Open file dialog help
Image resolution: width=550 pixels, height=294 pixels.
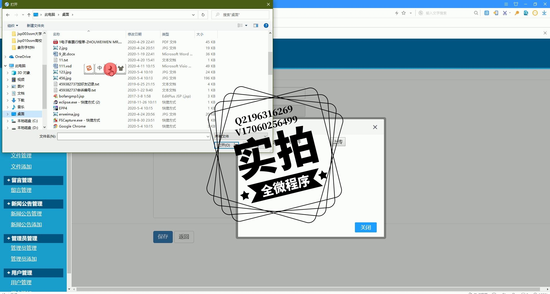266,26
